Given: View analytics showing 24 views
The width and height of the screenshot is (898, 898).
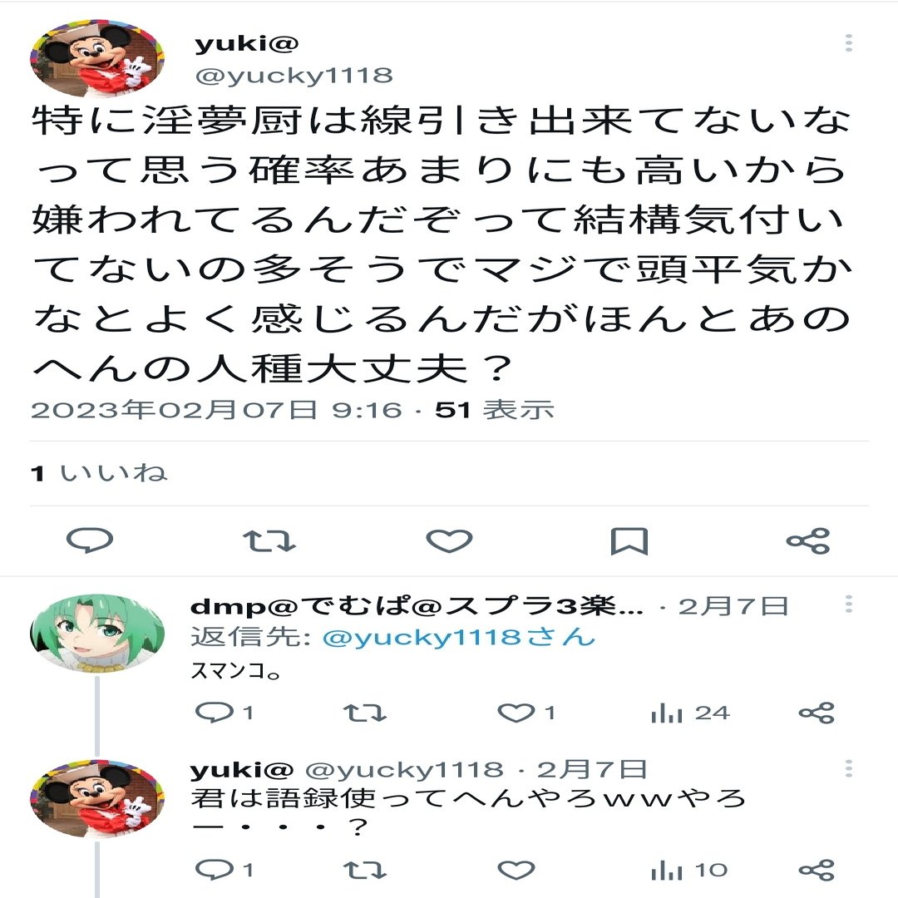Looking at the screenshot, I should point(689,713).
